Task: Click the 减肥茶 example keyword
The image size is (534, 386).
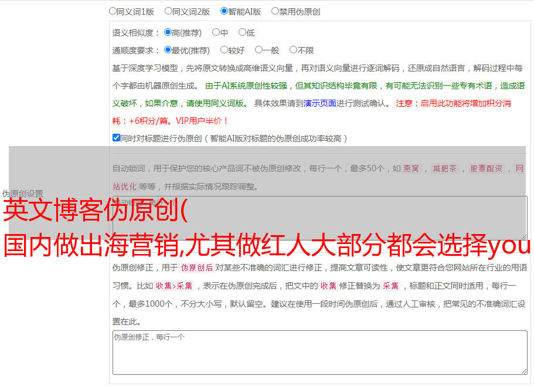Action: coord(444,168)
